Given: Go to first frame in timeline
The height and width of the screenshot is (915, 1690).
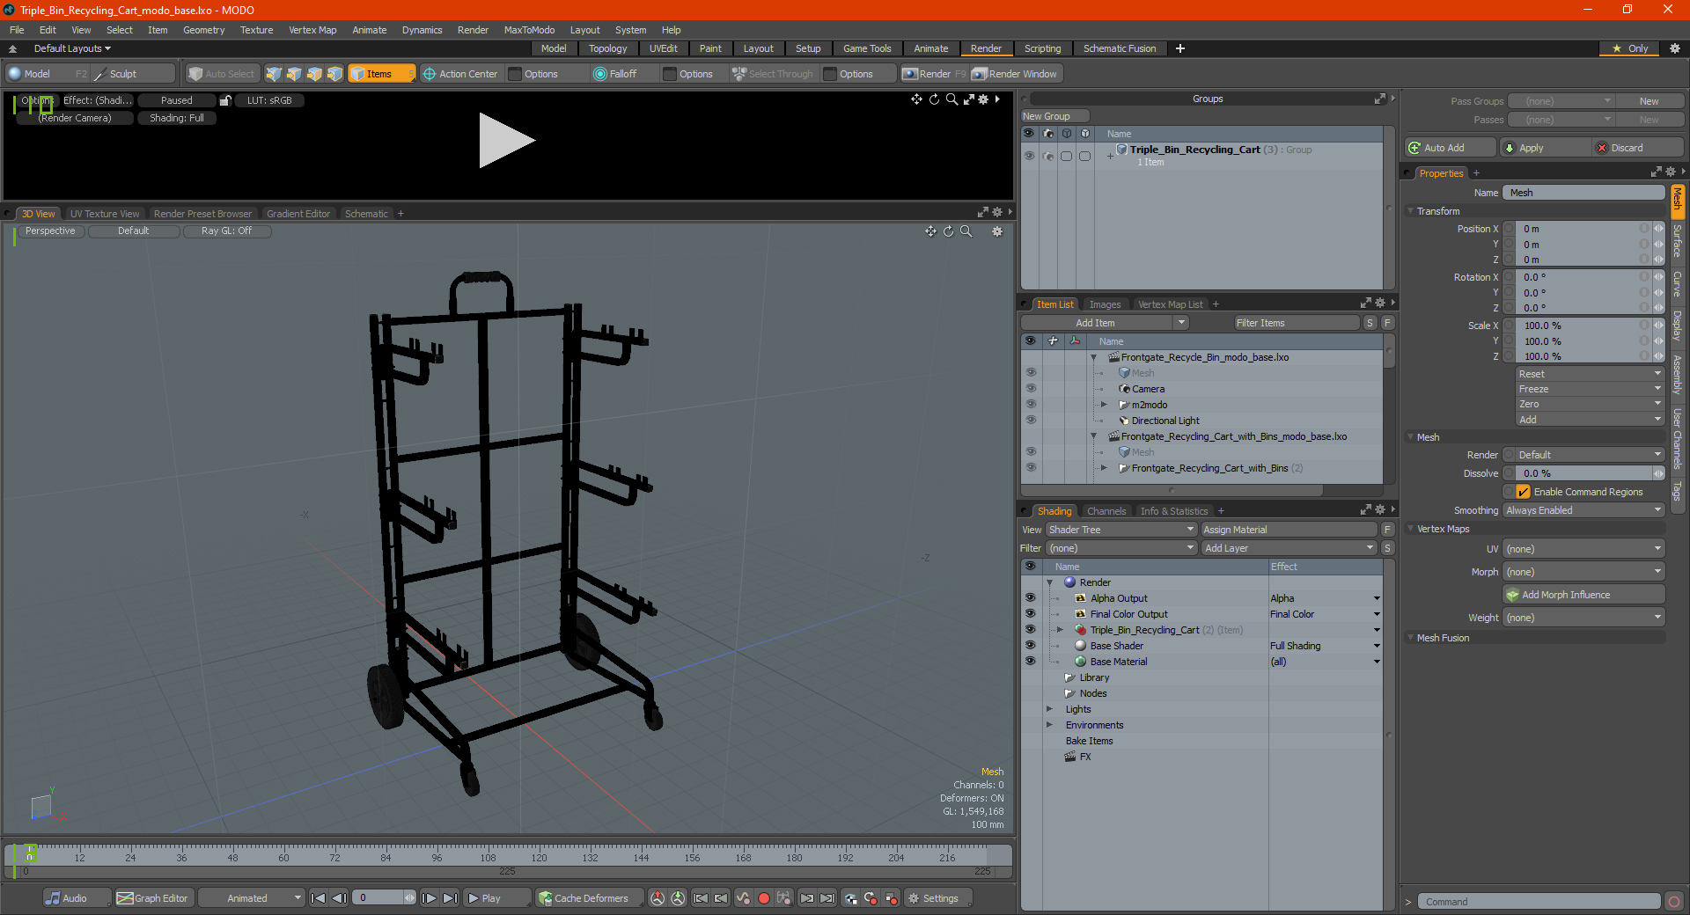Looking at the screenshot, I should 319,898.
